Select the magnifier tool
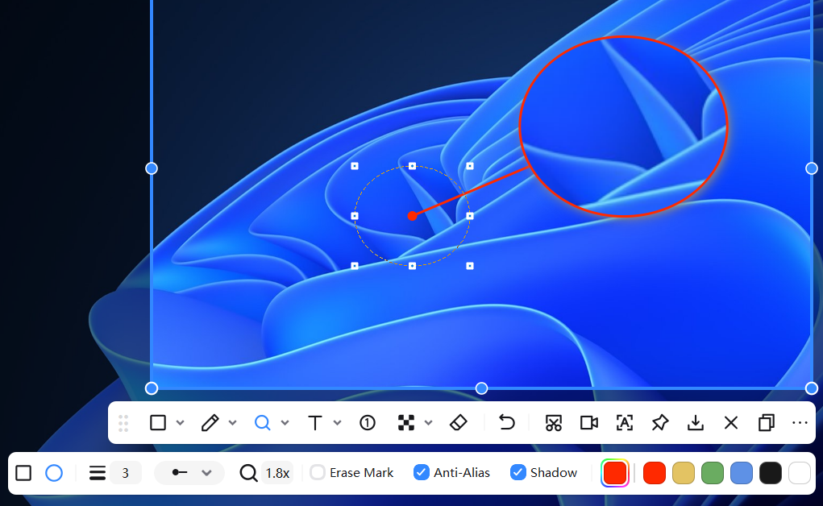 pos(262,422)
